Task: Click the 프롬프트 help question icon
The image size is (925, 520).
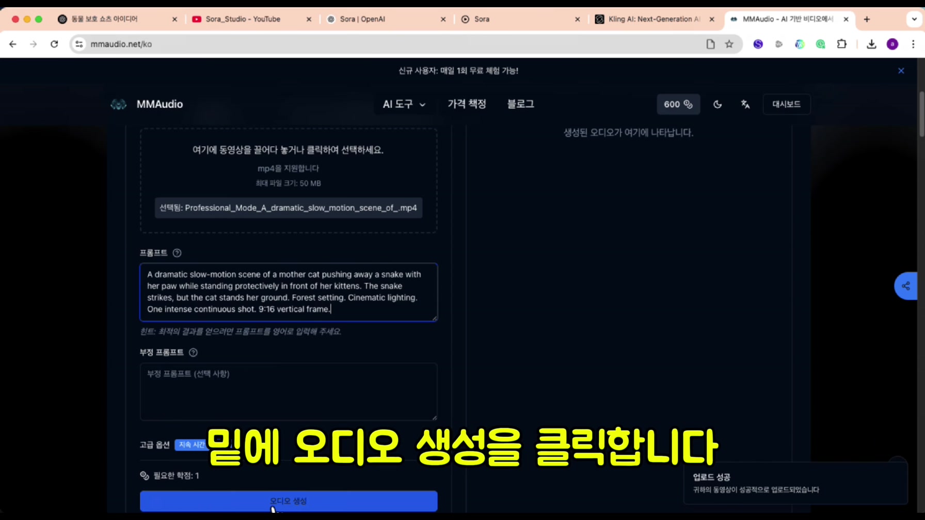Action: [177, 253]
